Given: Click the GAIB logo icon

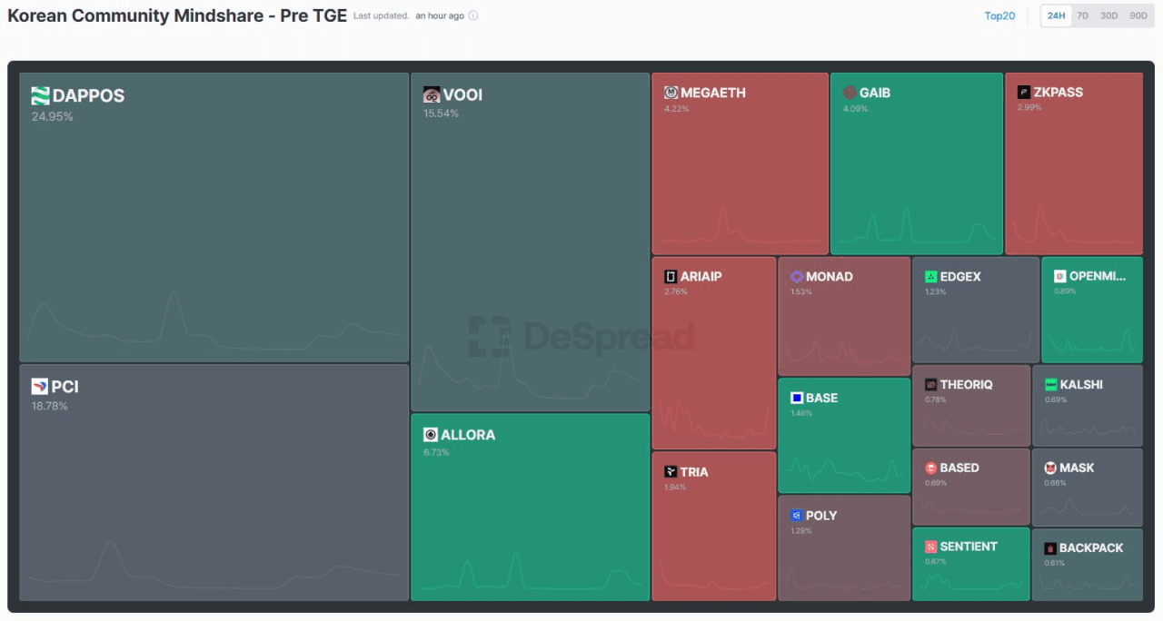Looking at the screenshot, I should pyautogui.click(x=850, y=93).
